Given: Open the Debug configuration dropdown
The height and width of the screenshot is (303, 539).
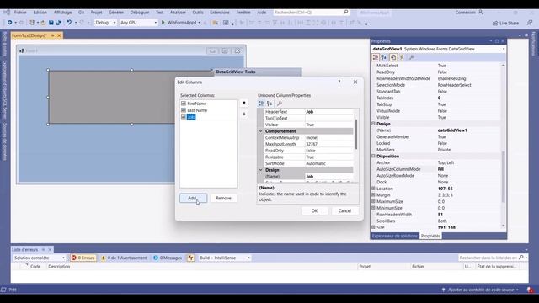Looking at the screenshot, I should [105, 23].
